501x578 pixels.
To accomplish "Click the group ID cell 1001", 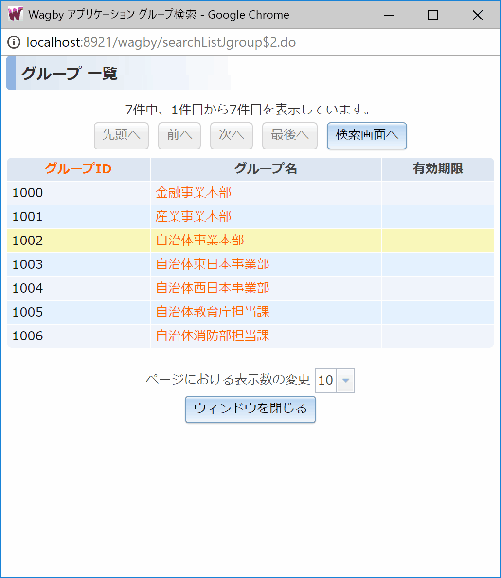I will coord(78,217).
